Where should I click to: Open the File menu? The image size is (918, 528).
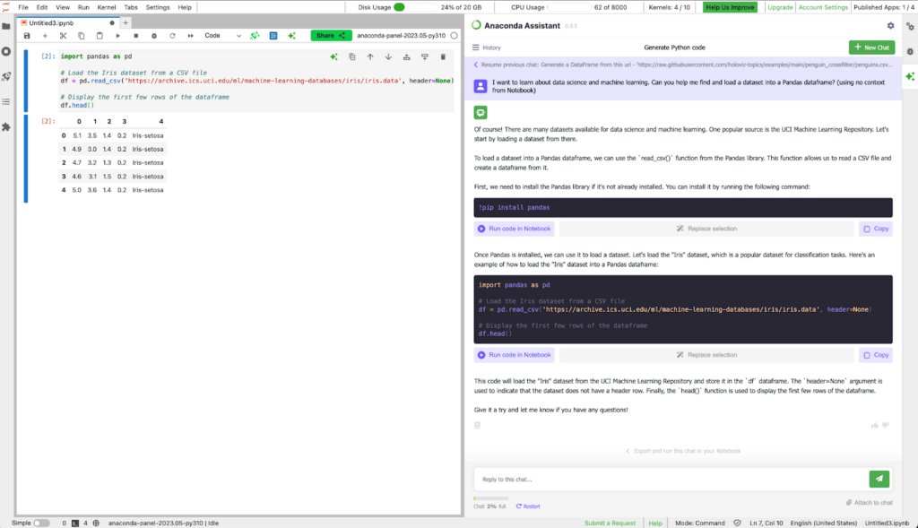click(x=23, y=7)
